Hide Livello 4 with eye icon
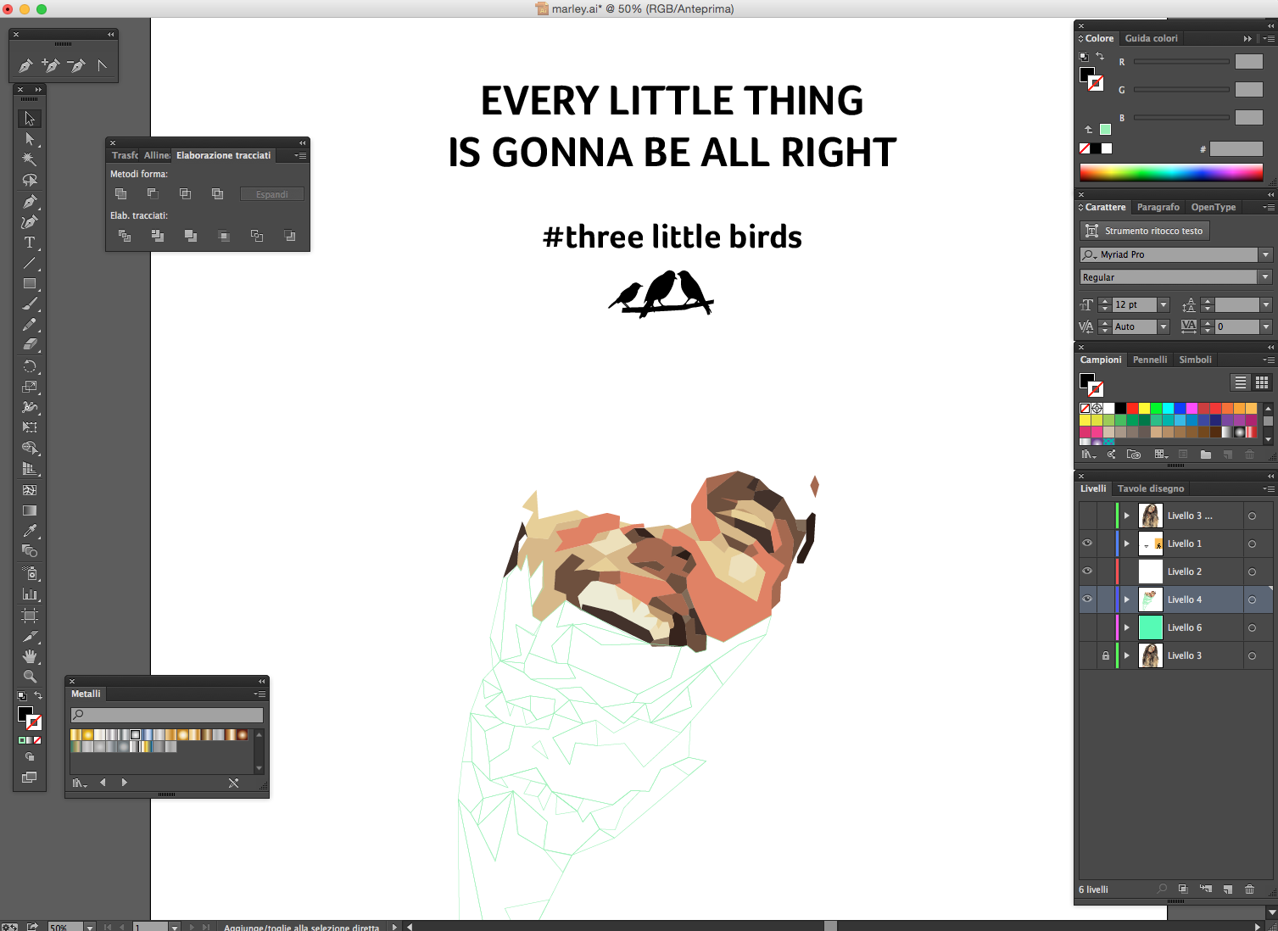The height and width of the screenshot is (931, 1278). 1087,599
